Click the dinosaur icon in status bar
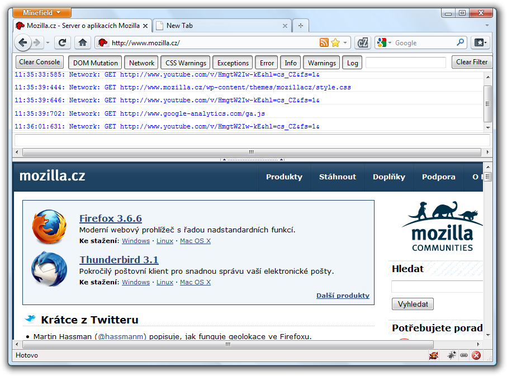This screenshot has height=376, width=507. pyautogui.click(x=434, y=355)
